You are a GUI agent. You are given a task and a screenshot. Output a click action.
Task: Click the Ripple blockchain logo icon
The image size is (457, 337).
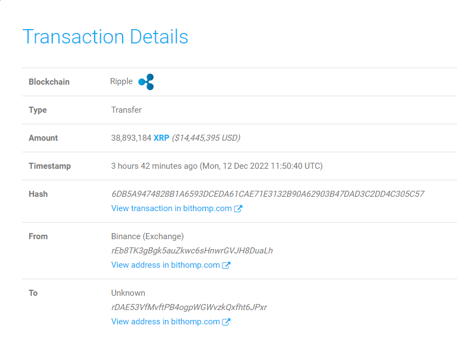[146, 82]
